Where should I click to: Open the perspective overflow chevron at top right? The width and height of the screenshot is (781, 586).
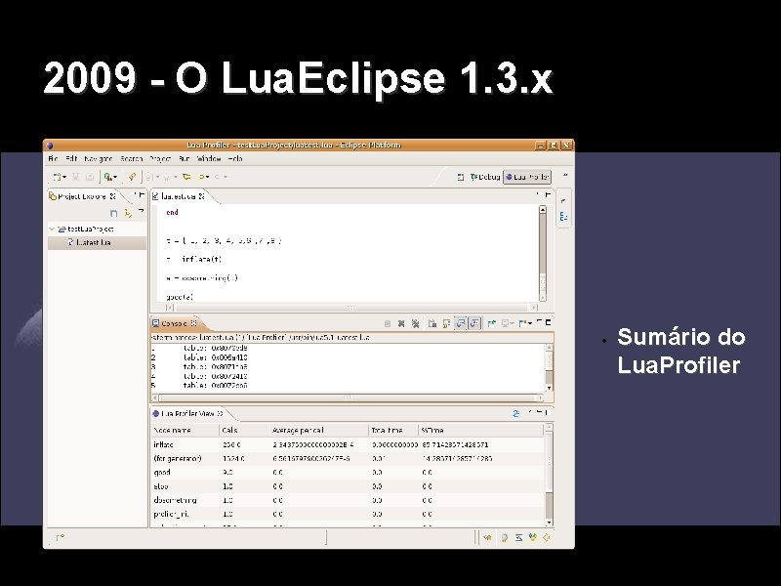(565, 176)
